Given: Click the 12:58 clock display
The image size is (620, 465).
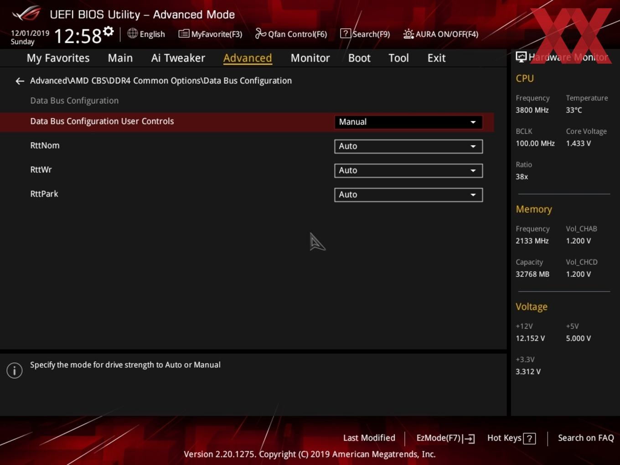Looking at the screenshot, I should click(77, 36).
